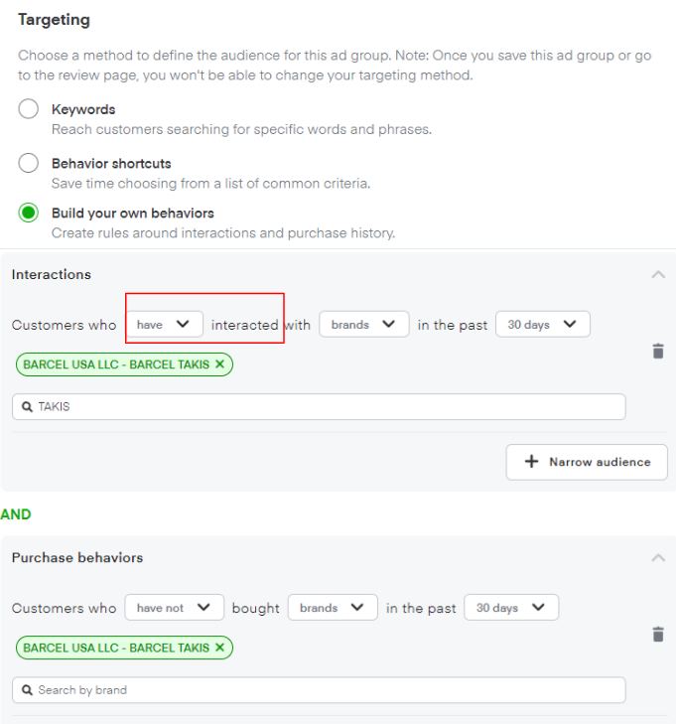Remove BARCEL TAKIS tag from Purchase behaviors

(x=219, y=648)
